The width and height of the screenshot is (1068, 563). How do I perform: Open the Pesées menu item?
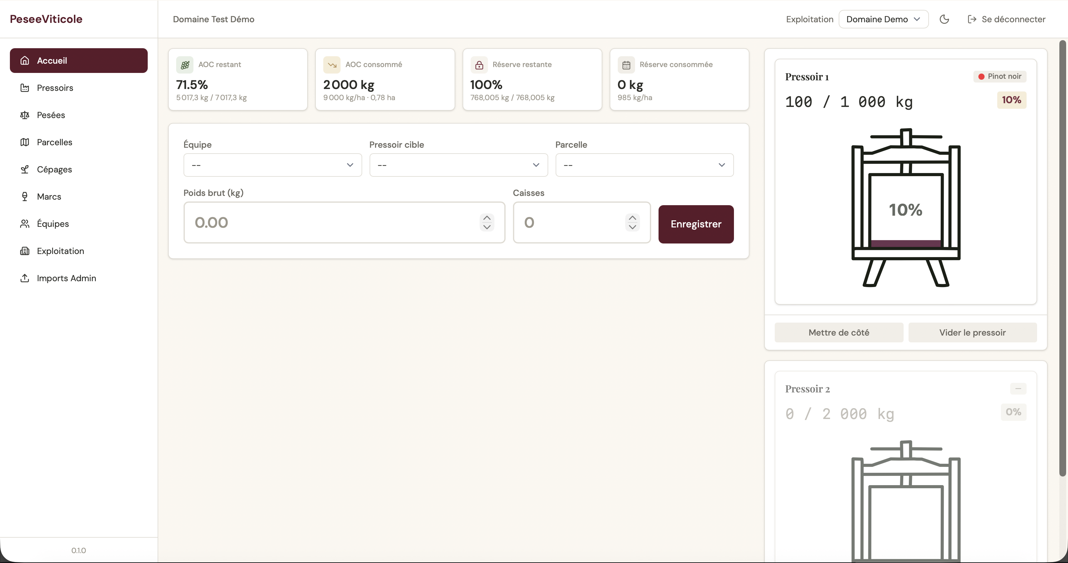click(x=79, y=115)
